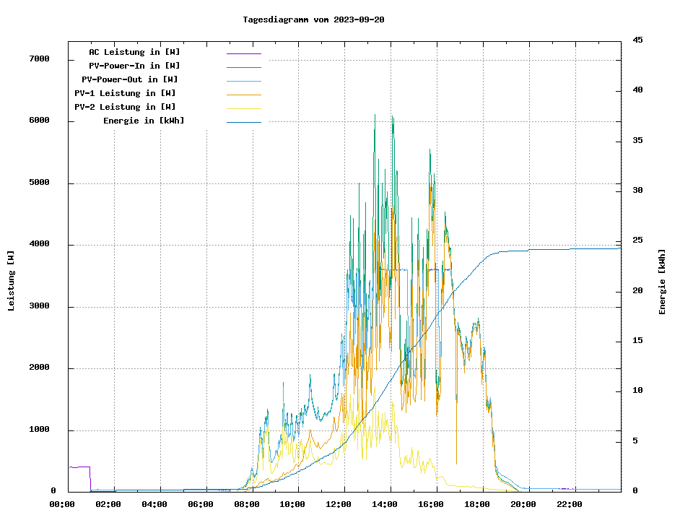Screen dimensions: 693x520
Task: Click the chart title 'Tagesdiagramm vom 2023-09-20'
Action: point(313,19)
